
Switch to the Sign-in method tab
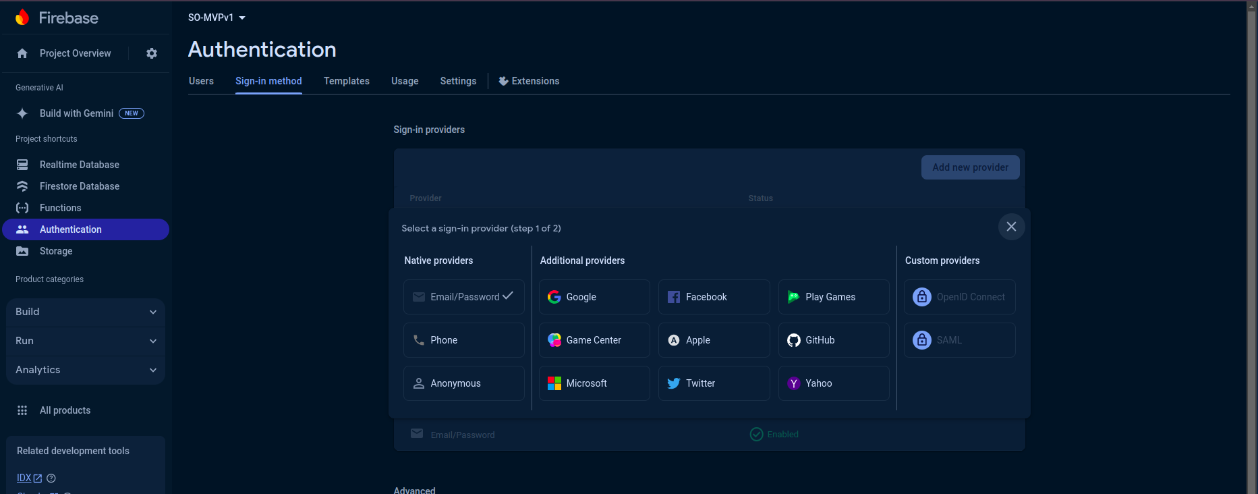(268, 81)
